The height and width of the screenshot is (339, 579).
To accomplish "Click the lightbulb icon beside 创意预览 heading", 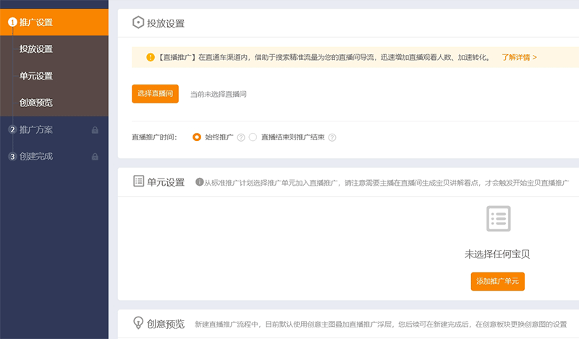I will pos(138,323).
